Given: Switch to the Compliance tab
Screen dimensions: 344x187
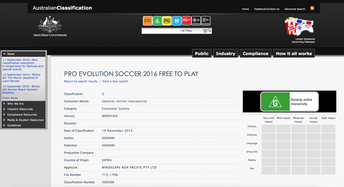Looking at the screenshot, I should click(255, 54).
